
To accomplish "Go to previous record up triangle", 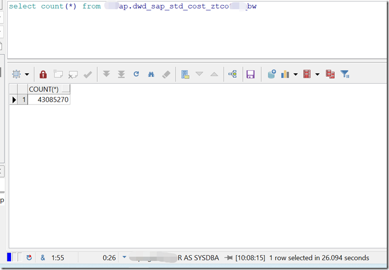I will tap(214, 74).
